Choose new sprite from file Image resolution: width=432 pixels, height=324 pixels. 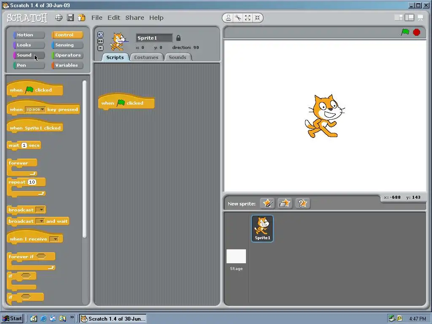tap(285, 204)
